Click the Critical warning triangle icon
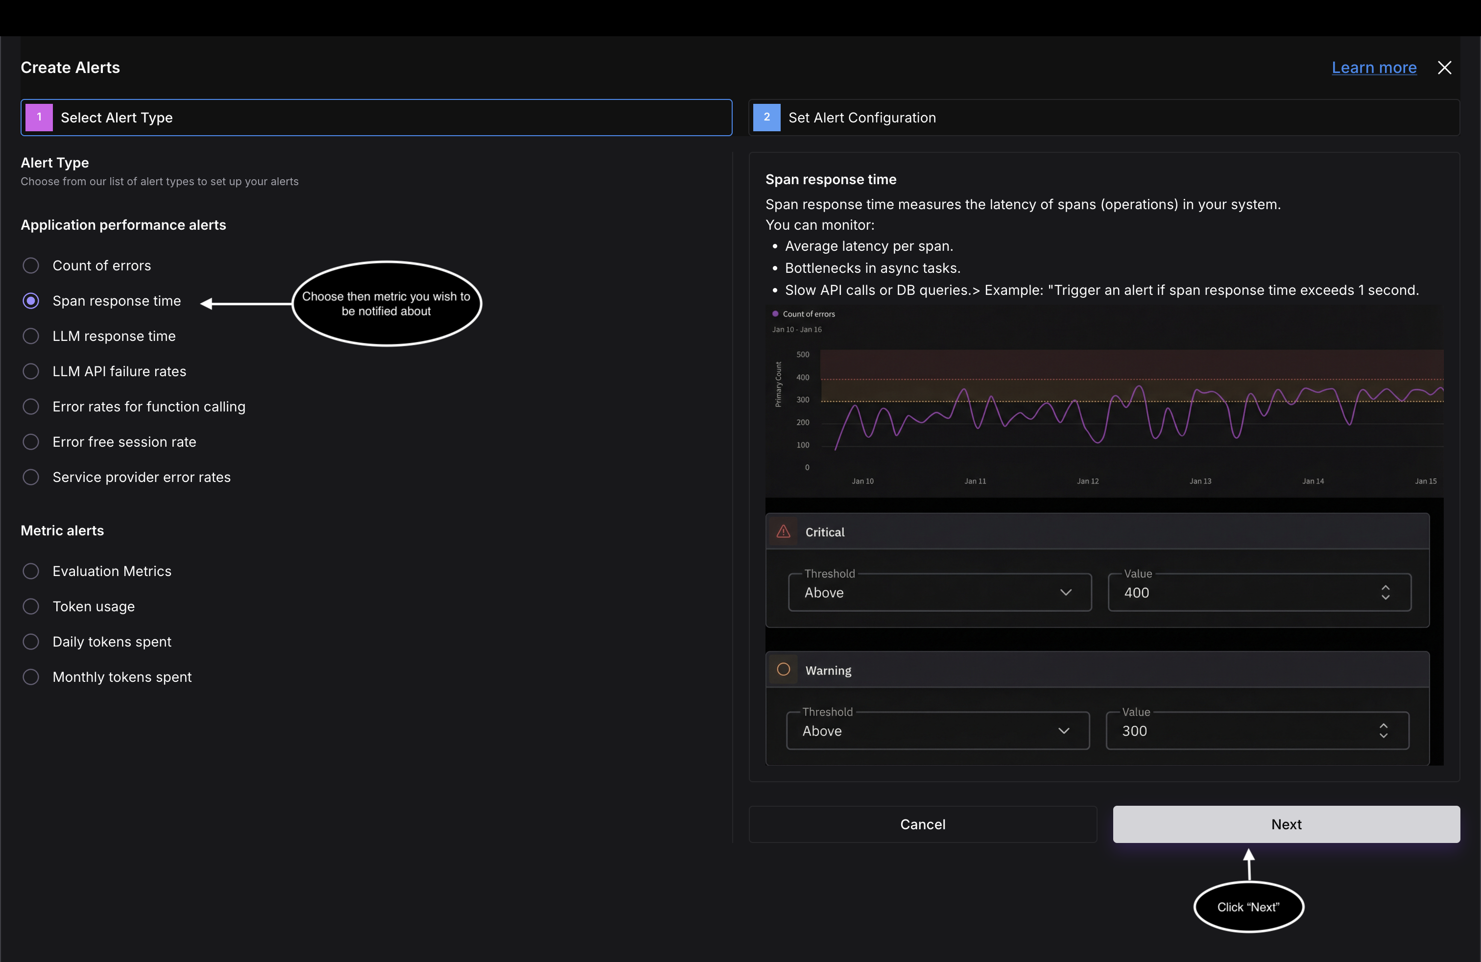The width and height of the screenshot is (1481, 962). pos(784,531)
